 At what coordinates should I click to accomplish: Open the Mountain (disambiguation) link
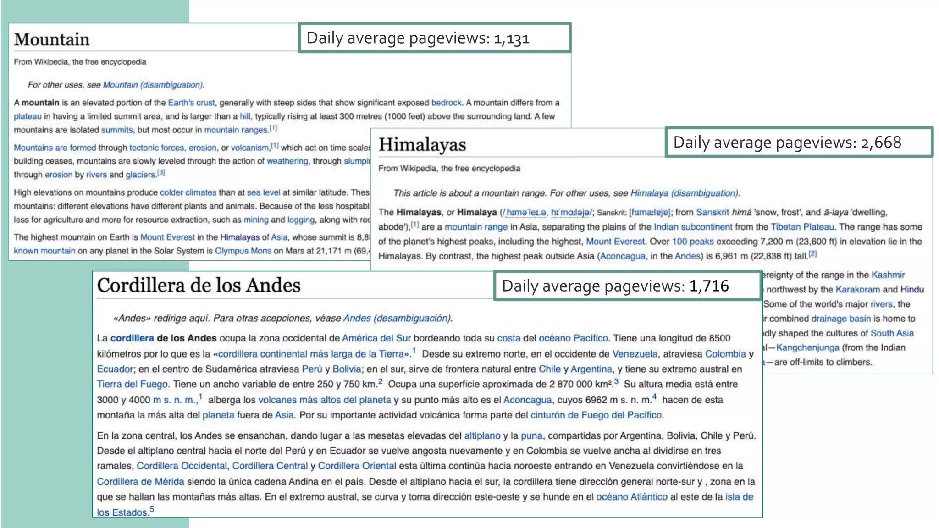153,85
